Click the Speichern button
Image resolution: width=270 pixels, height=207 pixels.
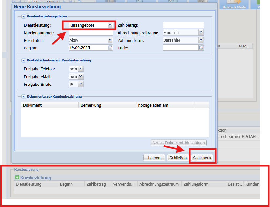[x=202, y=158]
